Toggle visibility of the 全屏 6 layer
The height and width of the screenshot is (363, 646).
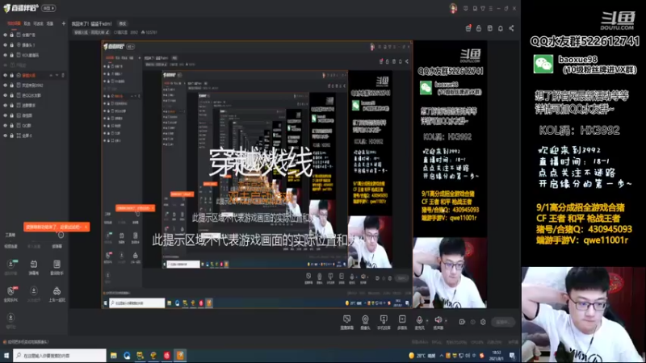pyautogui.click(x=6, y=136)
